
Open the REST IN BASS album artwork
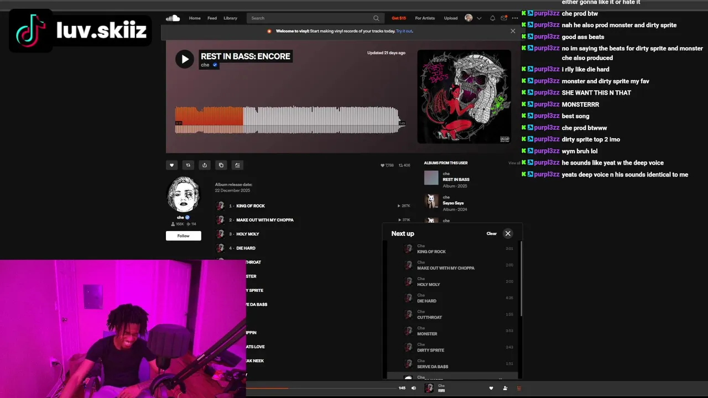[464, 97]
